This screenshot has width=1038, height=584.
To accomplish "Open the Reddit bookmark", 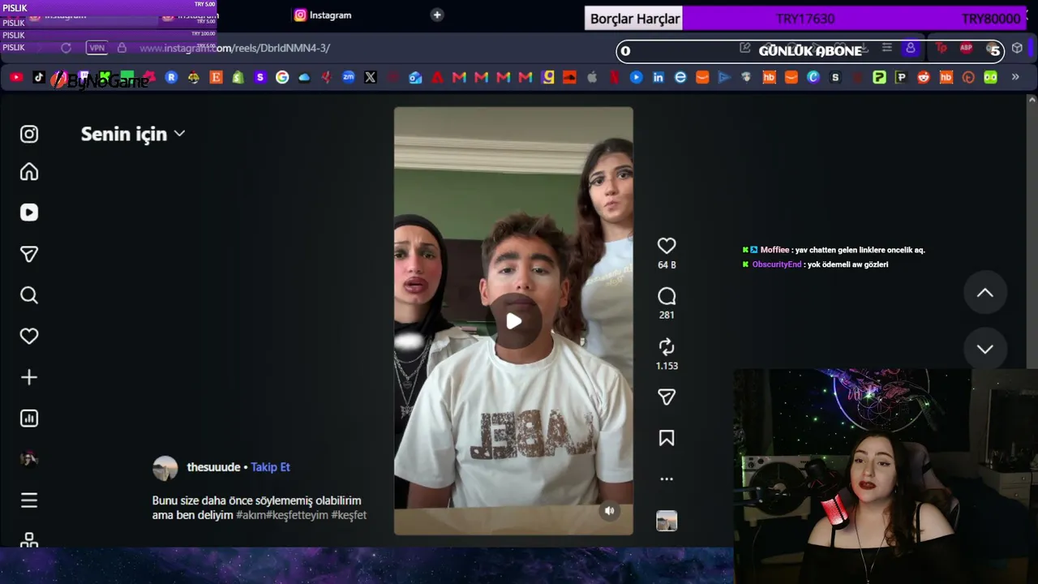I will [924, 77].
